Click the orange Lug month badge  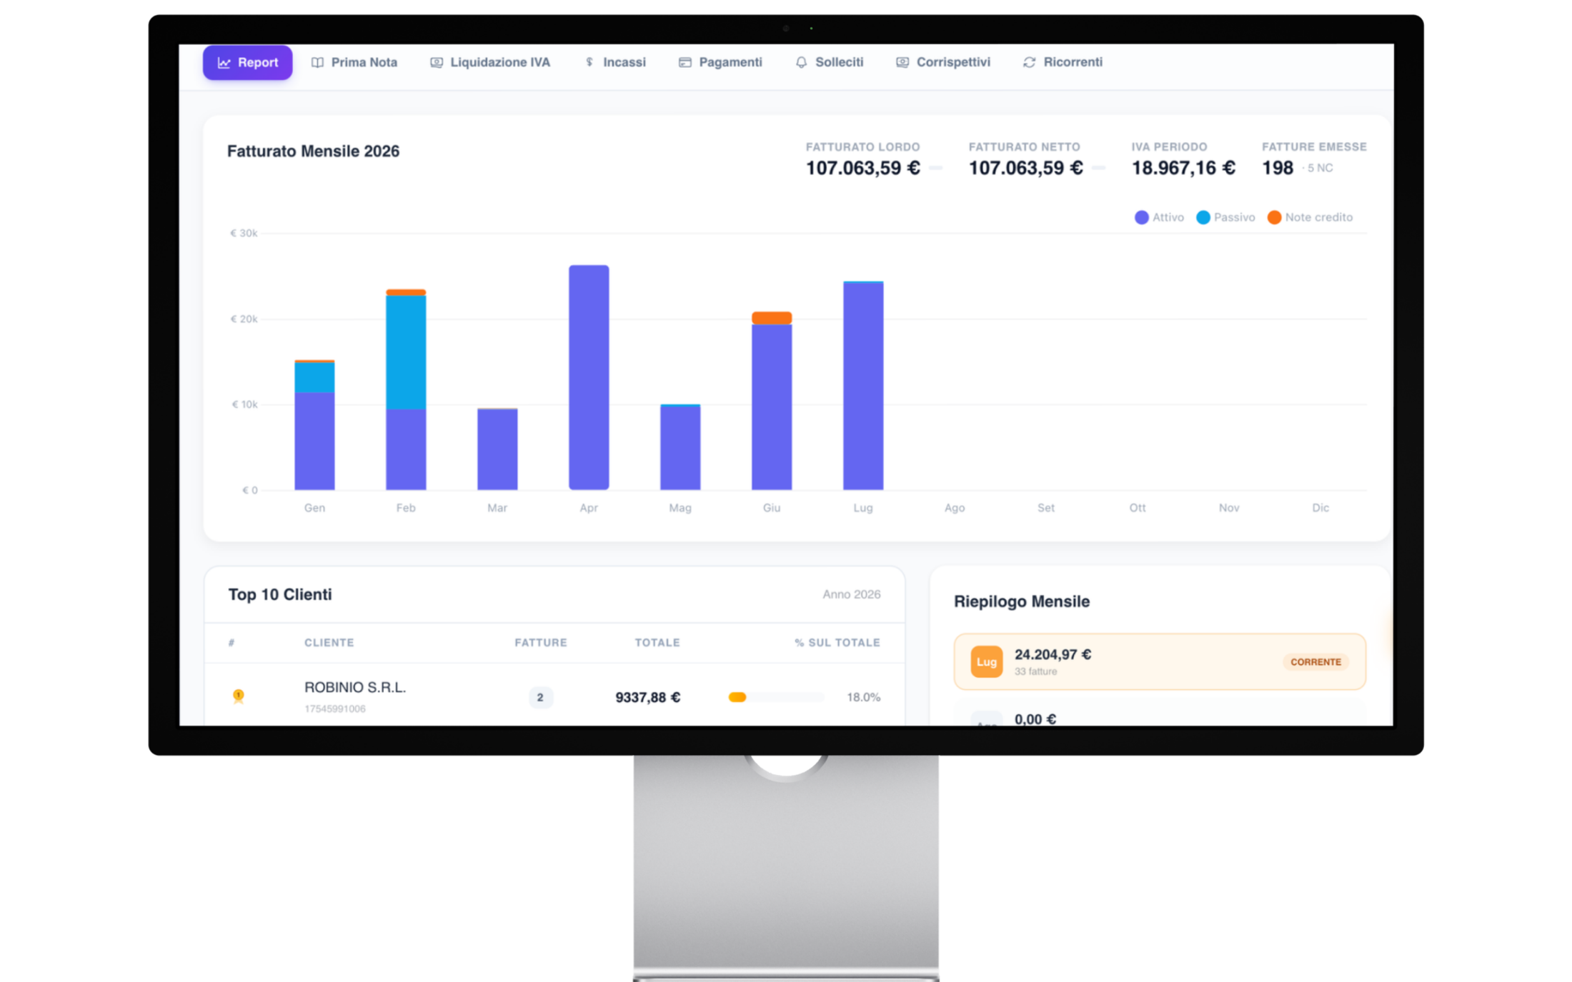point(986,662)
